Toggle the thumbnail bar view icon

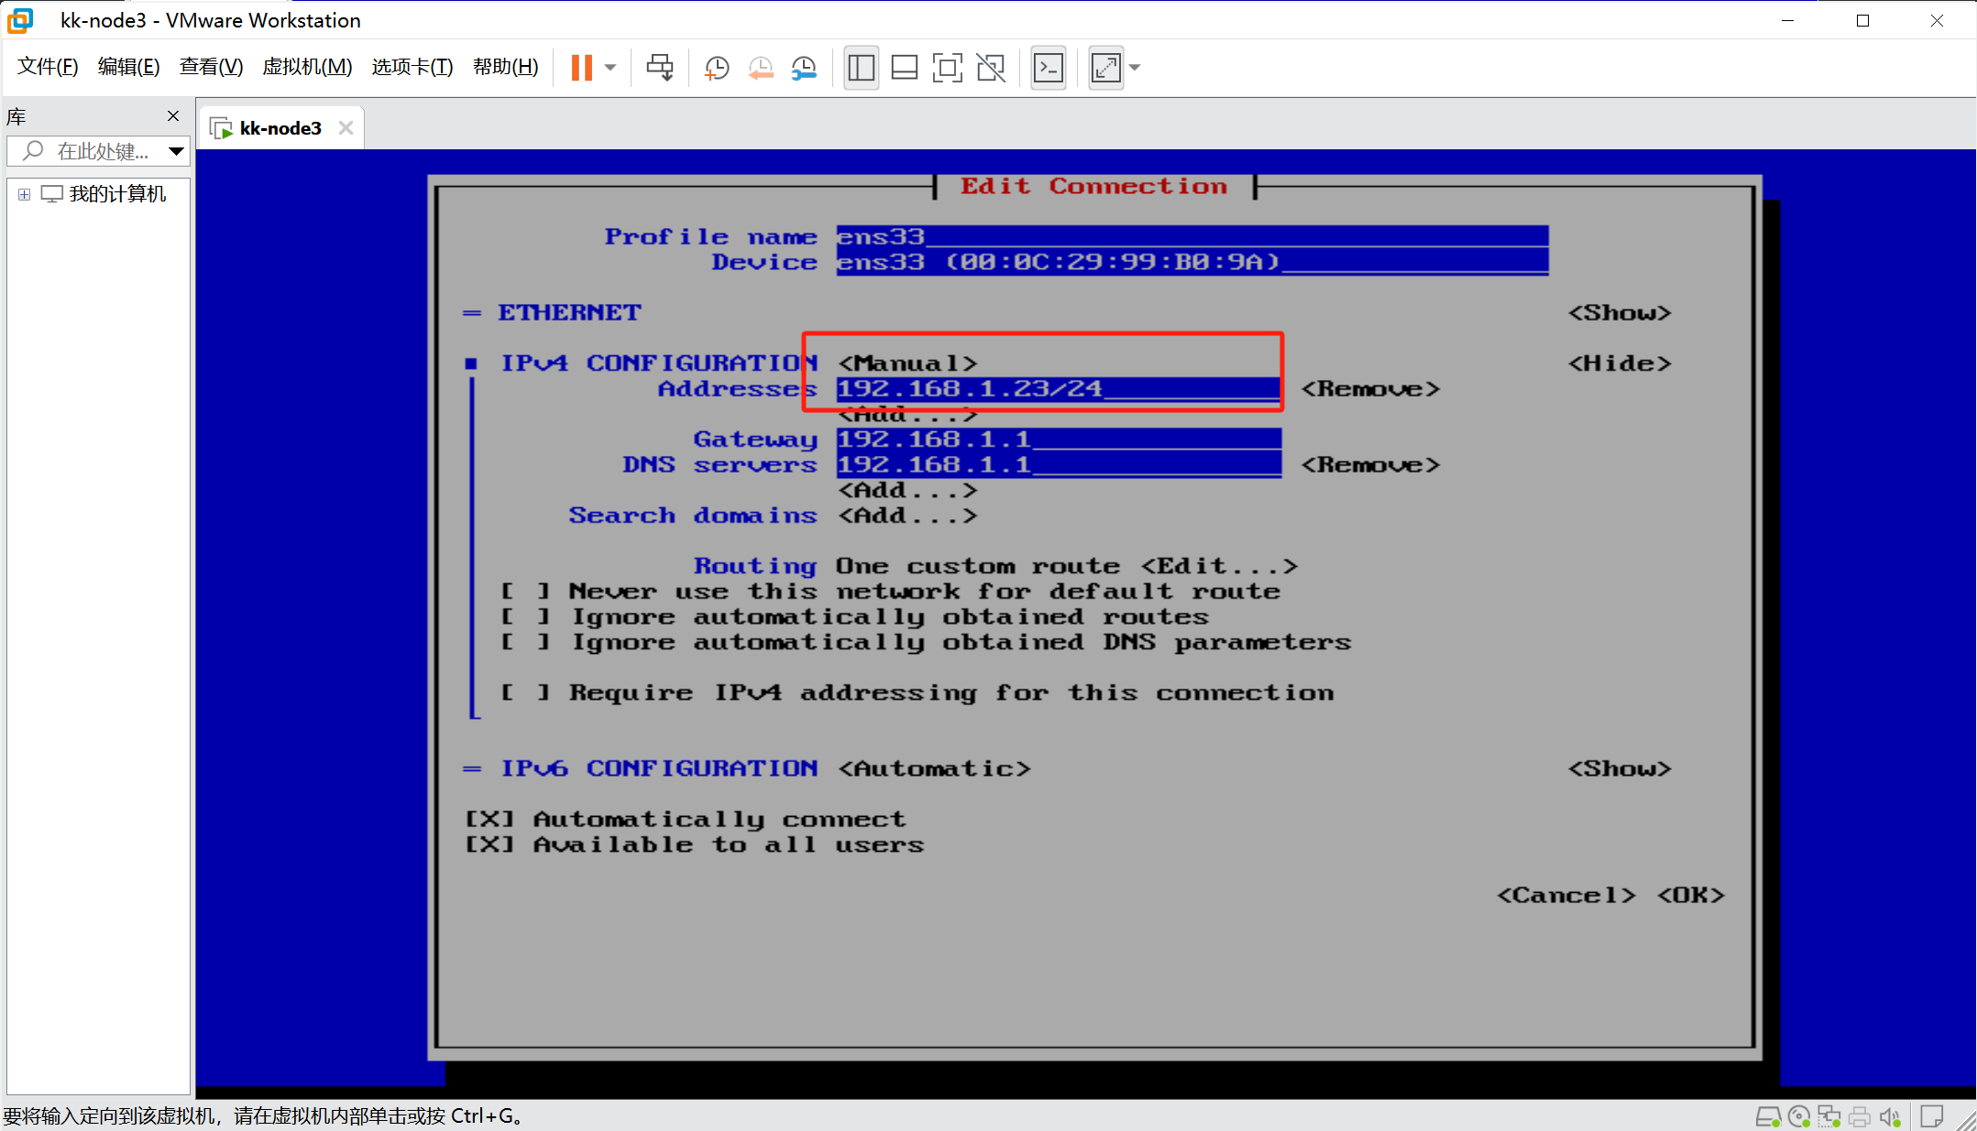[x=905, y=68]
